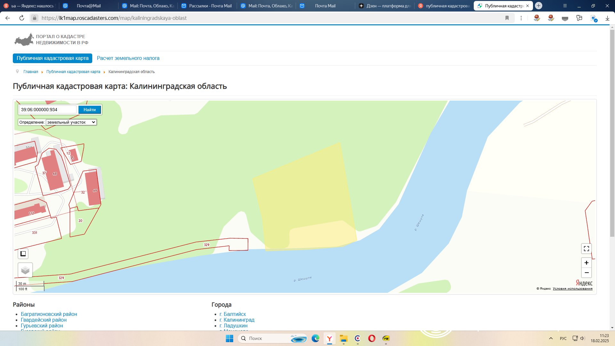Click the cadastral number input field
This screenshot has height=346, width=615.
tap(48, 110)
